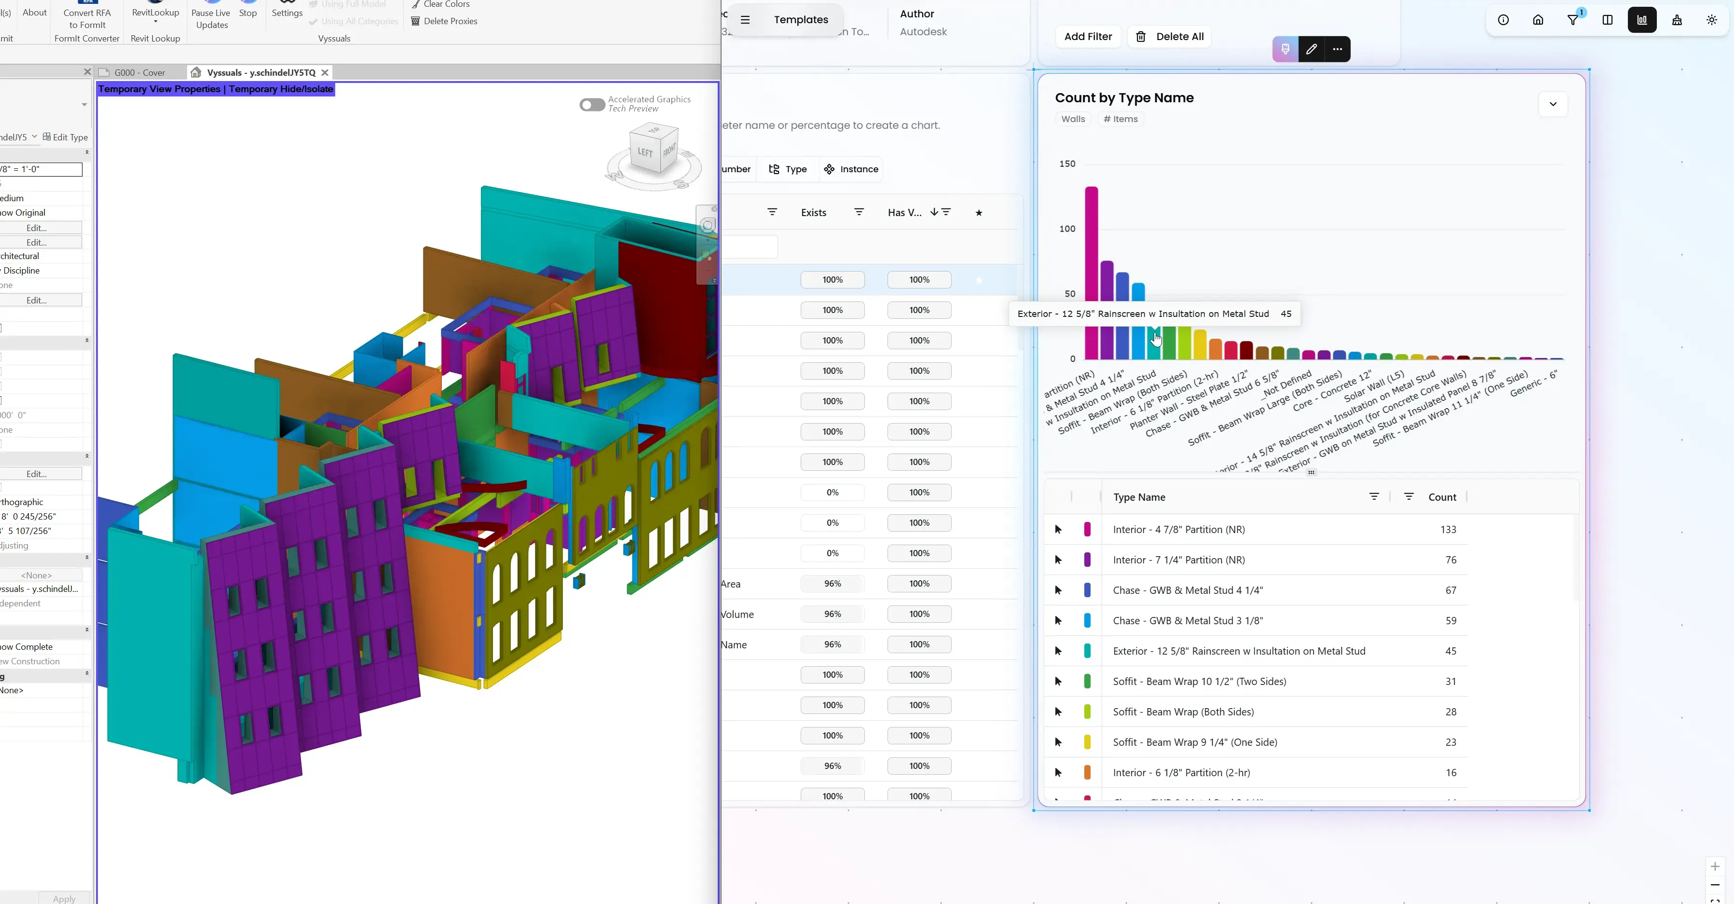Open the RevitLookup dropdown arrow

(155, 22)
